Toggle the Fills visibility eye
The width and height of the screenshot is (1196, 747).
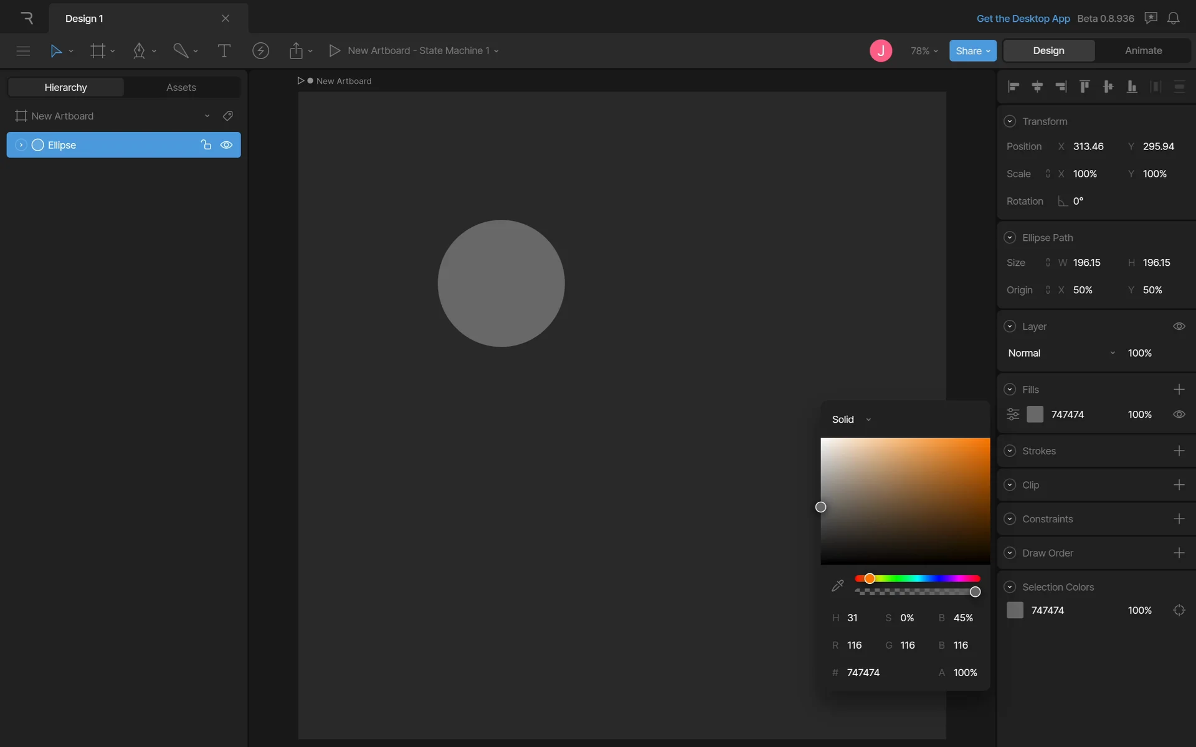tap(1179, 415)
